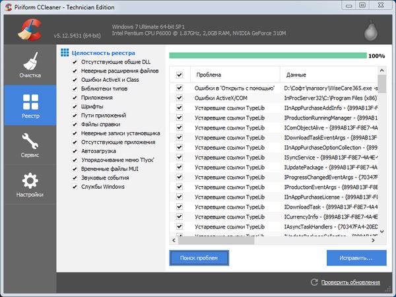Uncheck the 'Открыть с помощью' error row
This screenshot has width=396, height=297.
coord(180,88)
